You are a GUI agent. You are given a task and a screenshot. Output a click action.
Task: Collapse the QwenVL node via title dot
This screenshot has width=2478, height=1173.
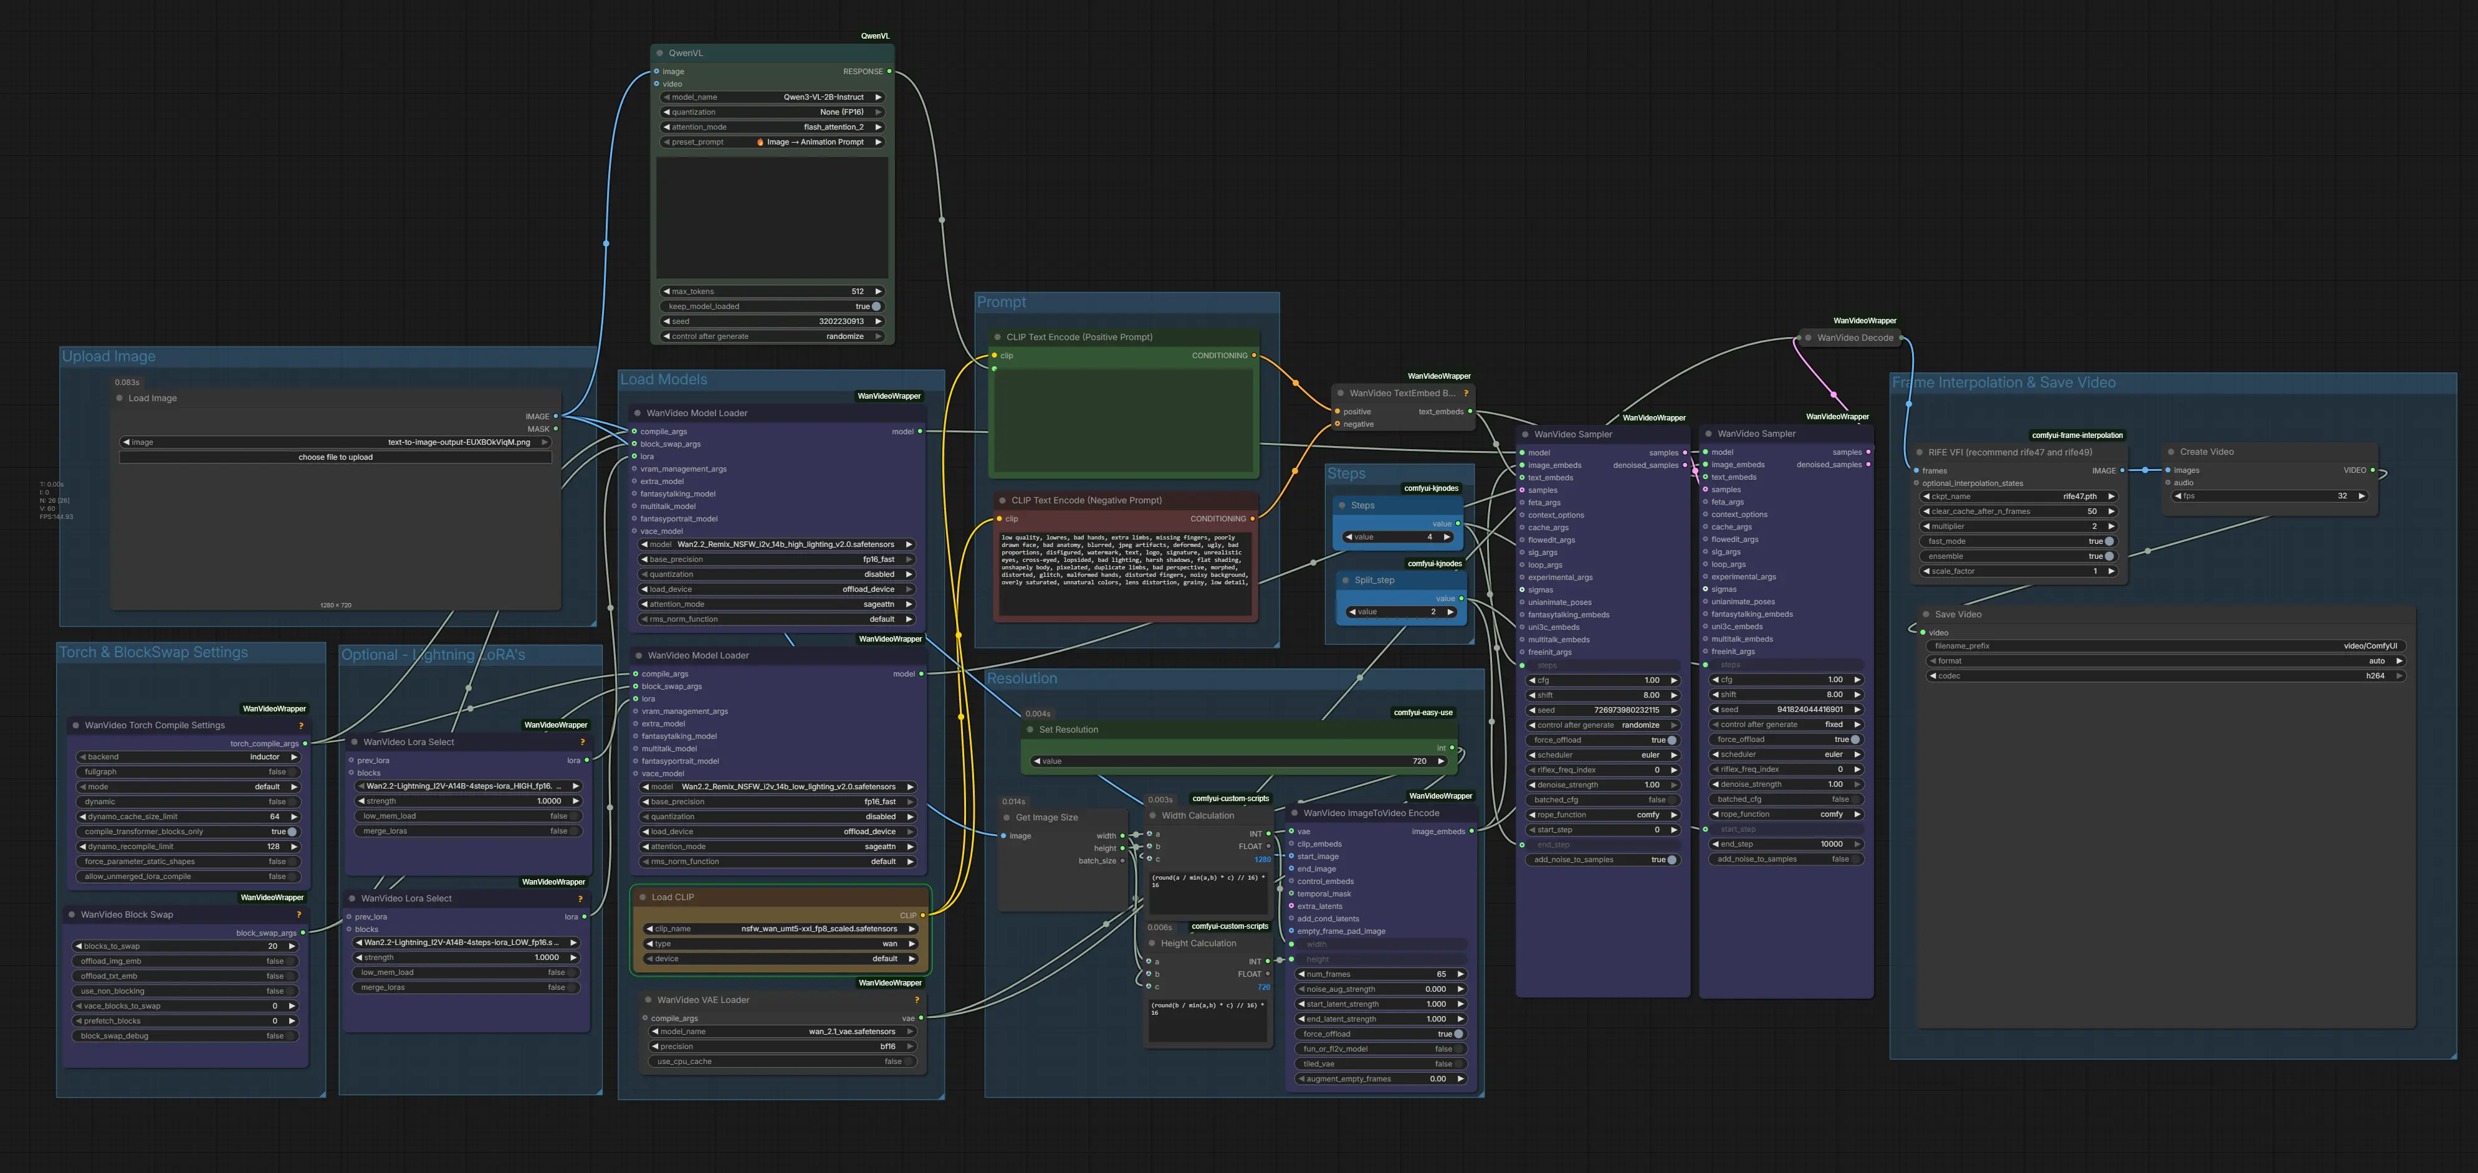click(x=660, y=53)
